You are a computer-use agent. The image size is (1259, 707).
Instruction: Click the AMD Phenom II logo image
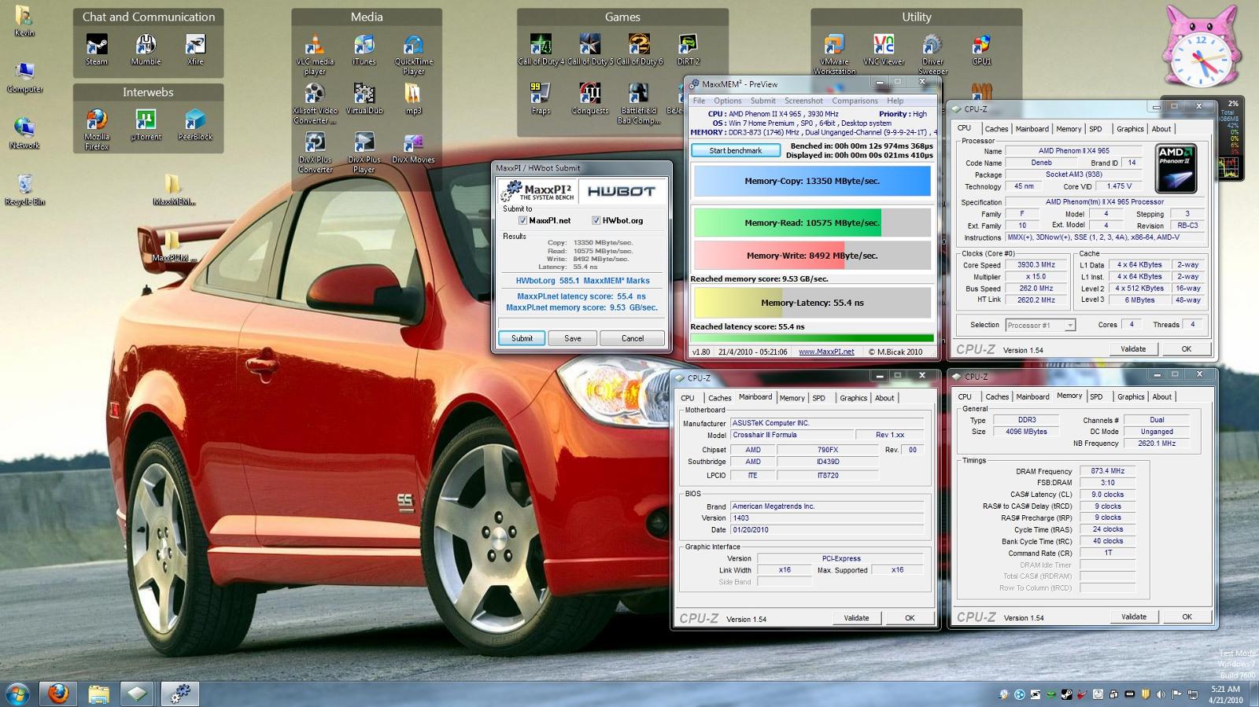1176,168
